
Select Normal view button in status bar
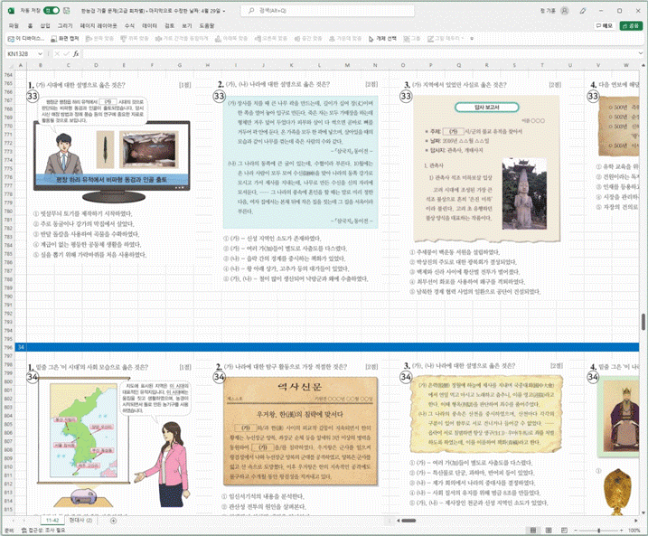tap(533, 531)
